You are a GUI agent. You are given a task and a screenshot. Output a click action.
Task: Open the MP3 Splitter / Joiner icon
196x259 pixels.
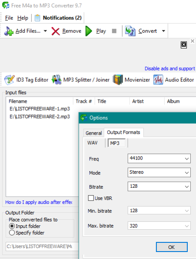tap(56, 80)
